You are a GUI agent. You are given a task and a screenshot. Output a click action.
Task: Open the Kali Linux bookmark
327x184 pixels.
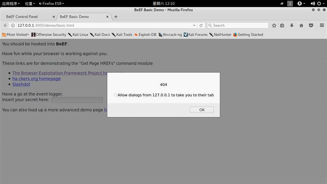78,35
